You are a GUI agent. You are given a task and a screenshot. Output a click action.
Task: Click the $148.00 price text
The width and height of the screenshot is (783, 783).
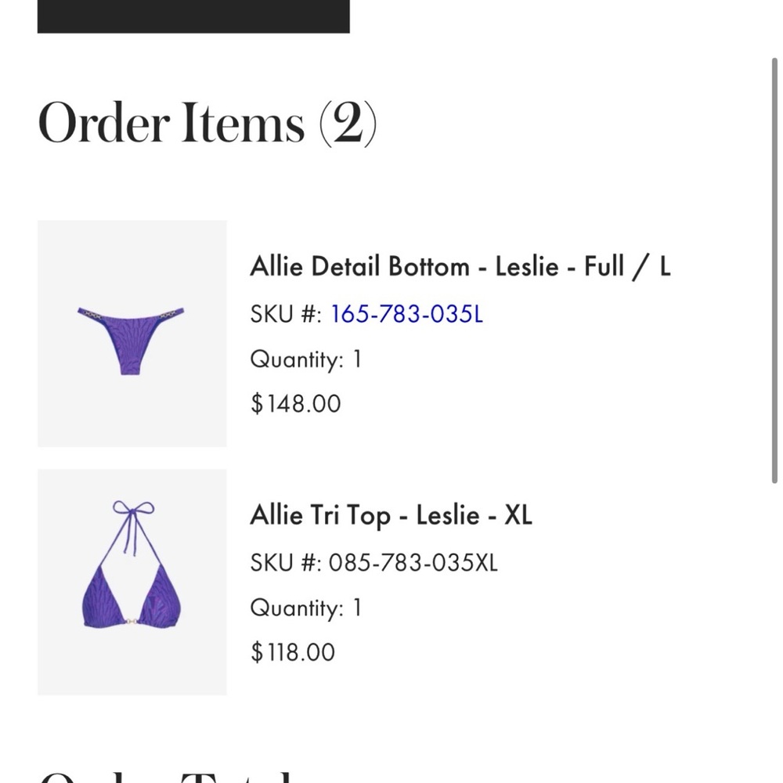(295, 403)
